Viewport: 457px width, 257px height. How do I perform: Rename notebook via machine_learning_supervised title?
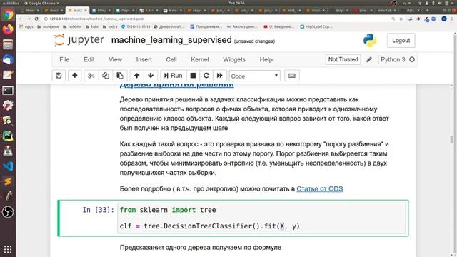click(x=171, y=40)
